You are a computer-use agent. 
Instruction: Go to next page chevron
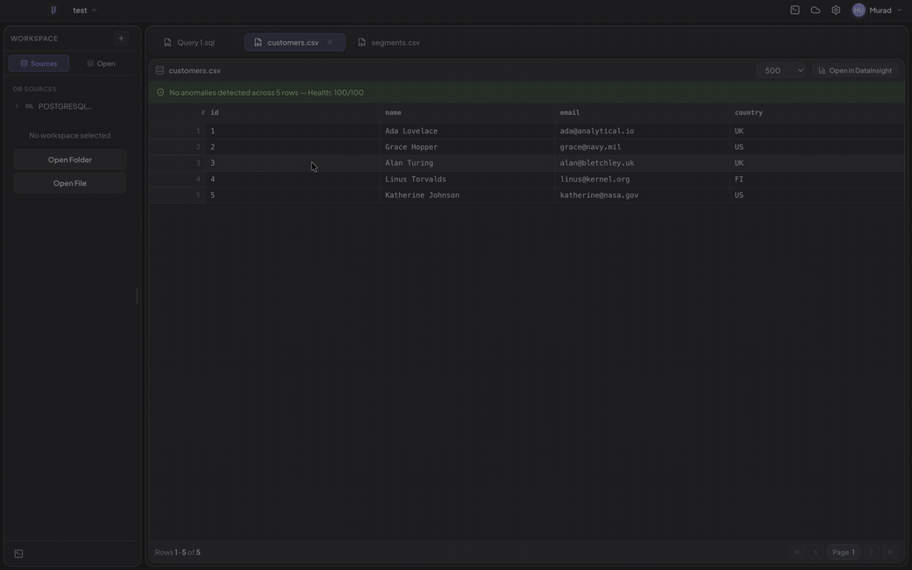click(872, 552)
